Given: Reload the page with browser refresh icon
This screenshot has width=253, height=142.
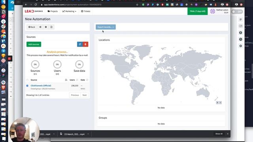Looking at the screenshot, I should click(x=36, y=5).
